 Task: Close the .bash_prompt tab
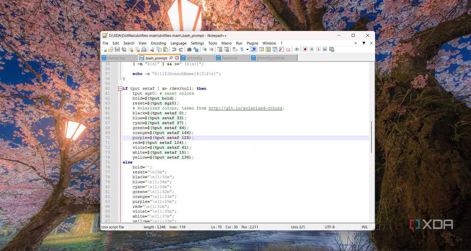pos(177,58)
